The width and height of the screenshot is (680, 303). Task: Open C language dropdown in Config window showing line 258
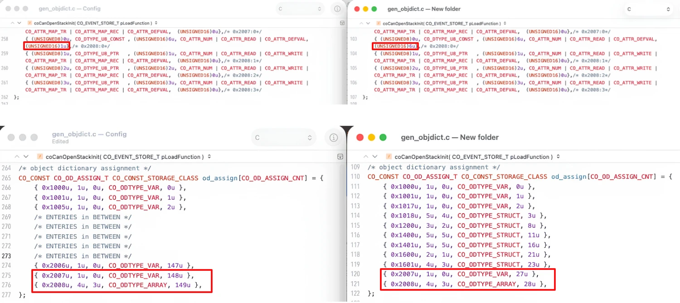coord(300,9)
